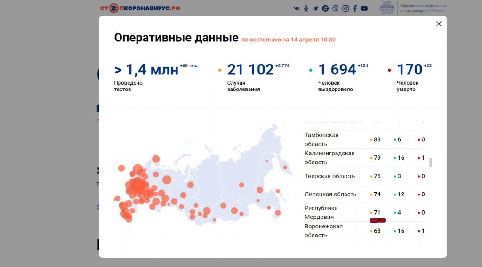Select the Липецкая область row name
This screenshot has width=482, height=267.
[330, 194]
